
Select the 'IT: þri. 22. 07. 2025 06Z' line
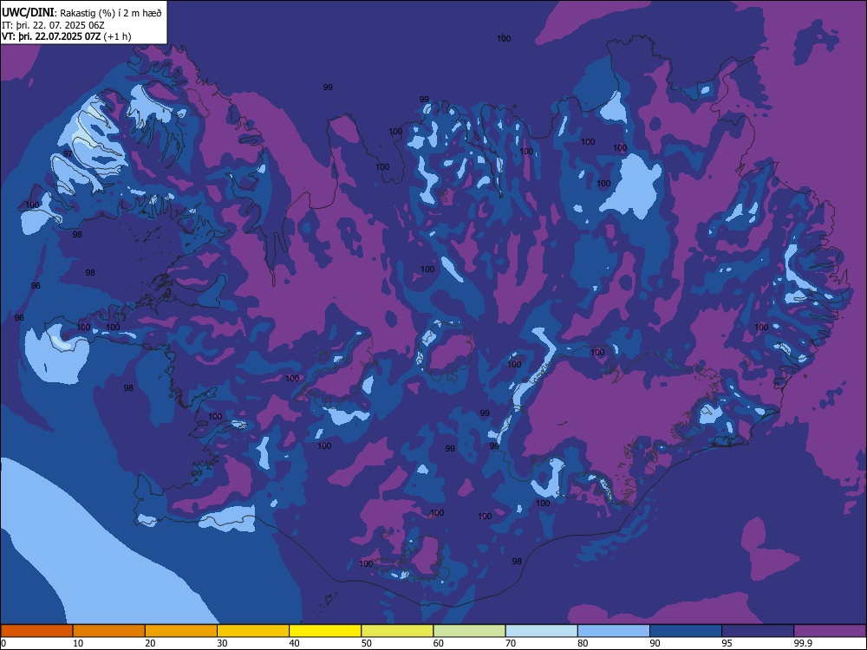click(x=53, y=25)
